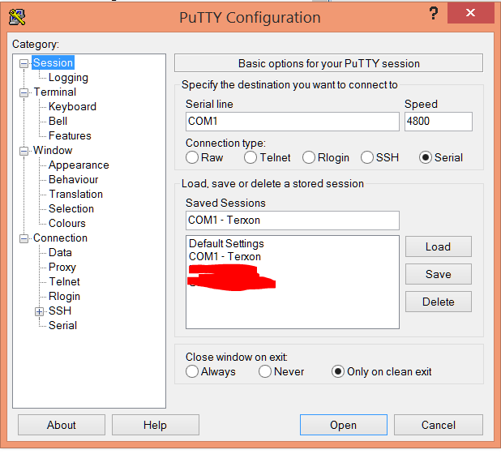This screenshot has width=501, height=454.
Task: Collapse the Connection category node
Action: coord(24,238)
